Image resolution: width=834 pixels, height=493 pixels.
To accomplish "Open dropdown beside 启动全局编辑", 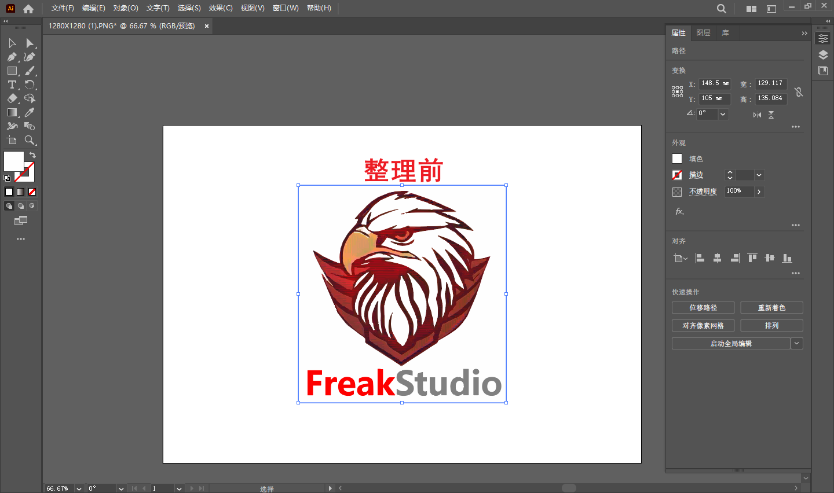I will (797, 343).
